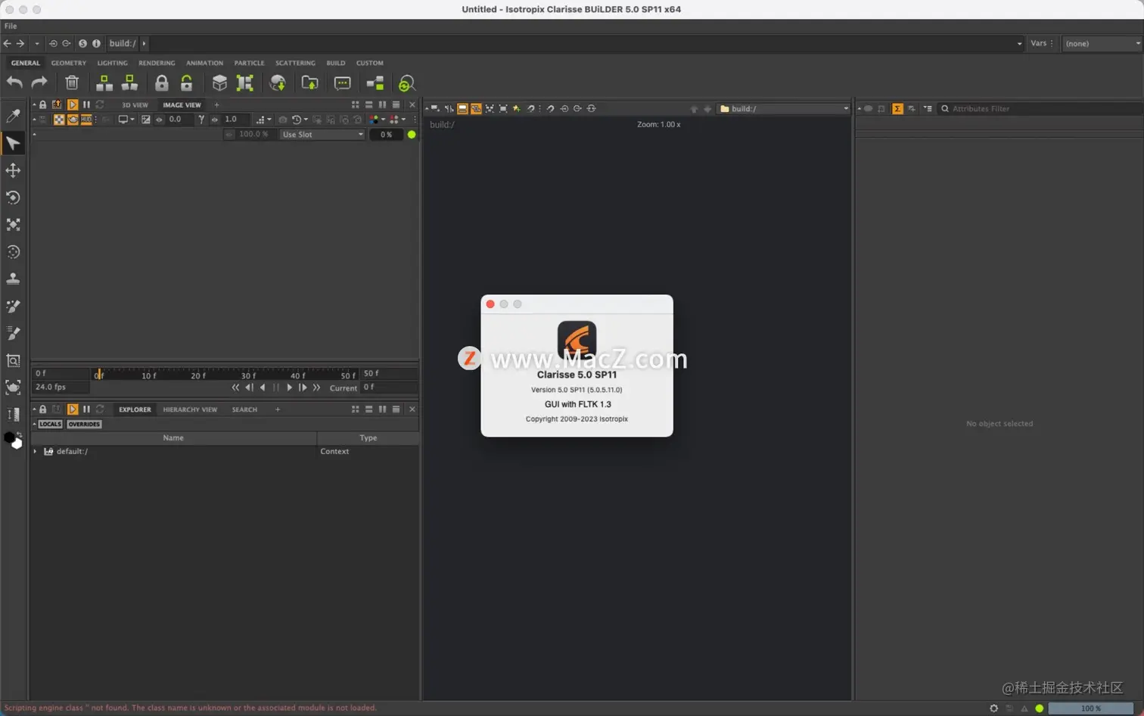The image size is (1144, 716).
Task: Select the arrow selection tool
Action: [13, 143]
